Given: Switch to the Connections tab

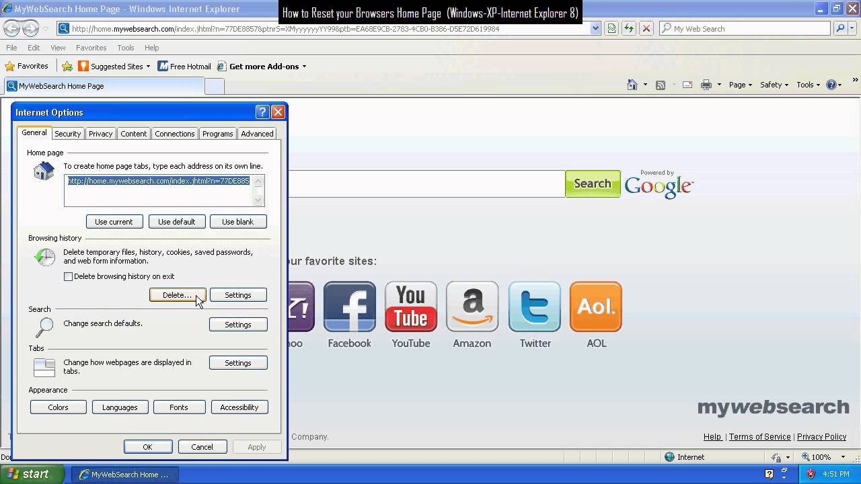Looking at the screenshot, I should [x=174, y=134].
